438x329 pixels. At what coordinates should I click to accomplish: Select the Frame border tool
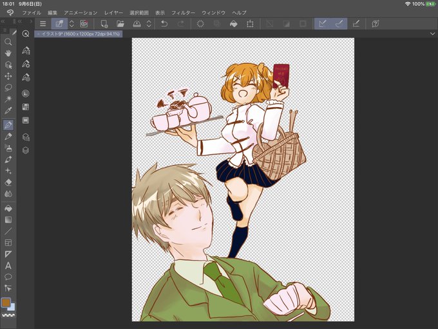tap(8, 243)
